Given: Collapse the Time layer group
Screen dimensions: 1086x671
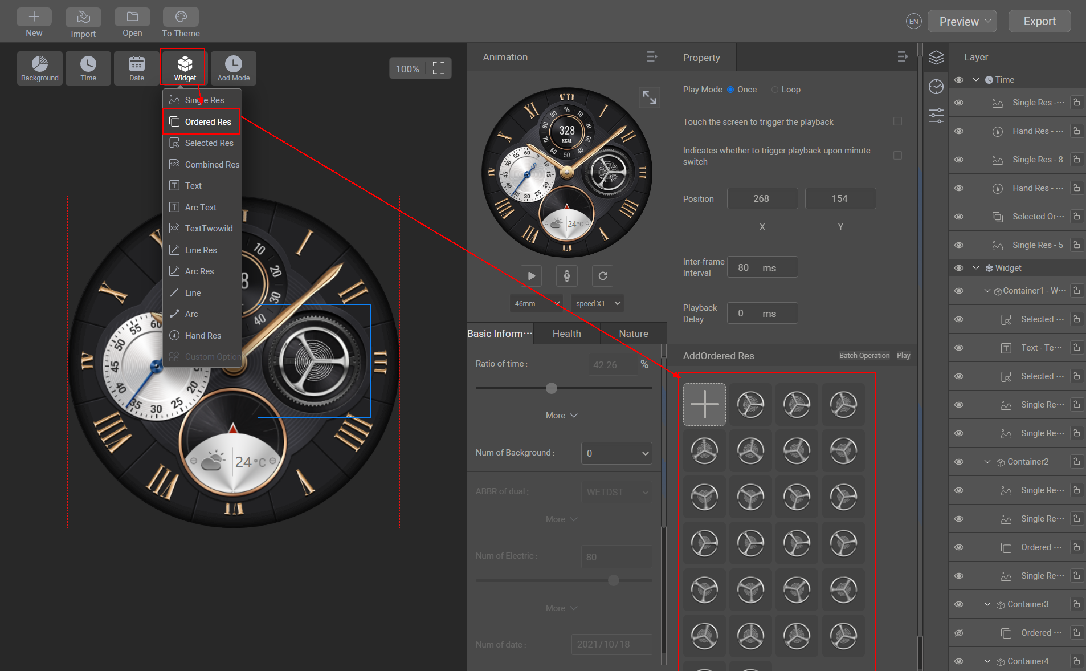Looking at the screenshot, I should [976, 80].
